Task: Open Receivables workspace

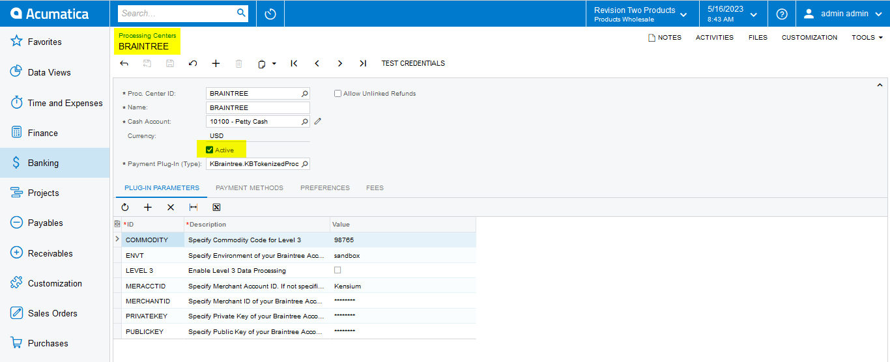Action: (x=55, y=253)
